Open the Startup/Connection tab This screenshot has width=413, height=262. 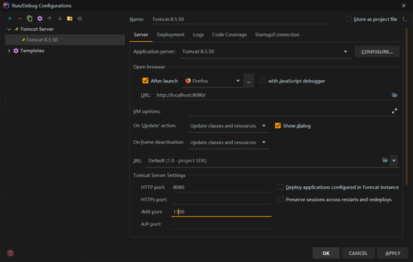(277, 34)
